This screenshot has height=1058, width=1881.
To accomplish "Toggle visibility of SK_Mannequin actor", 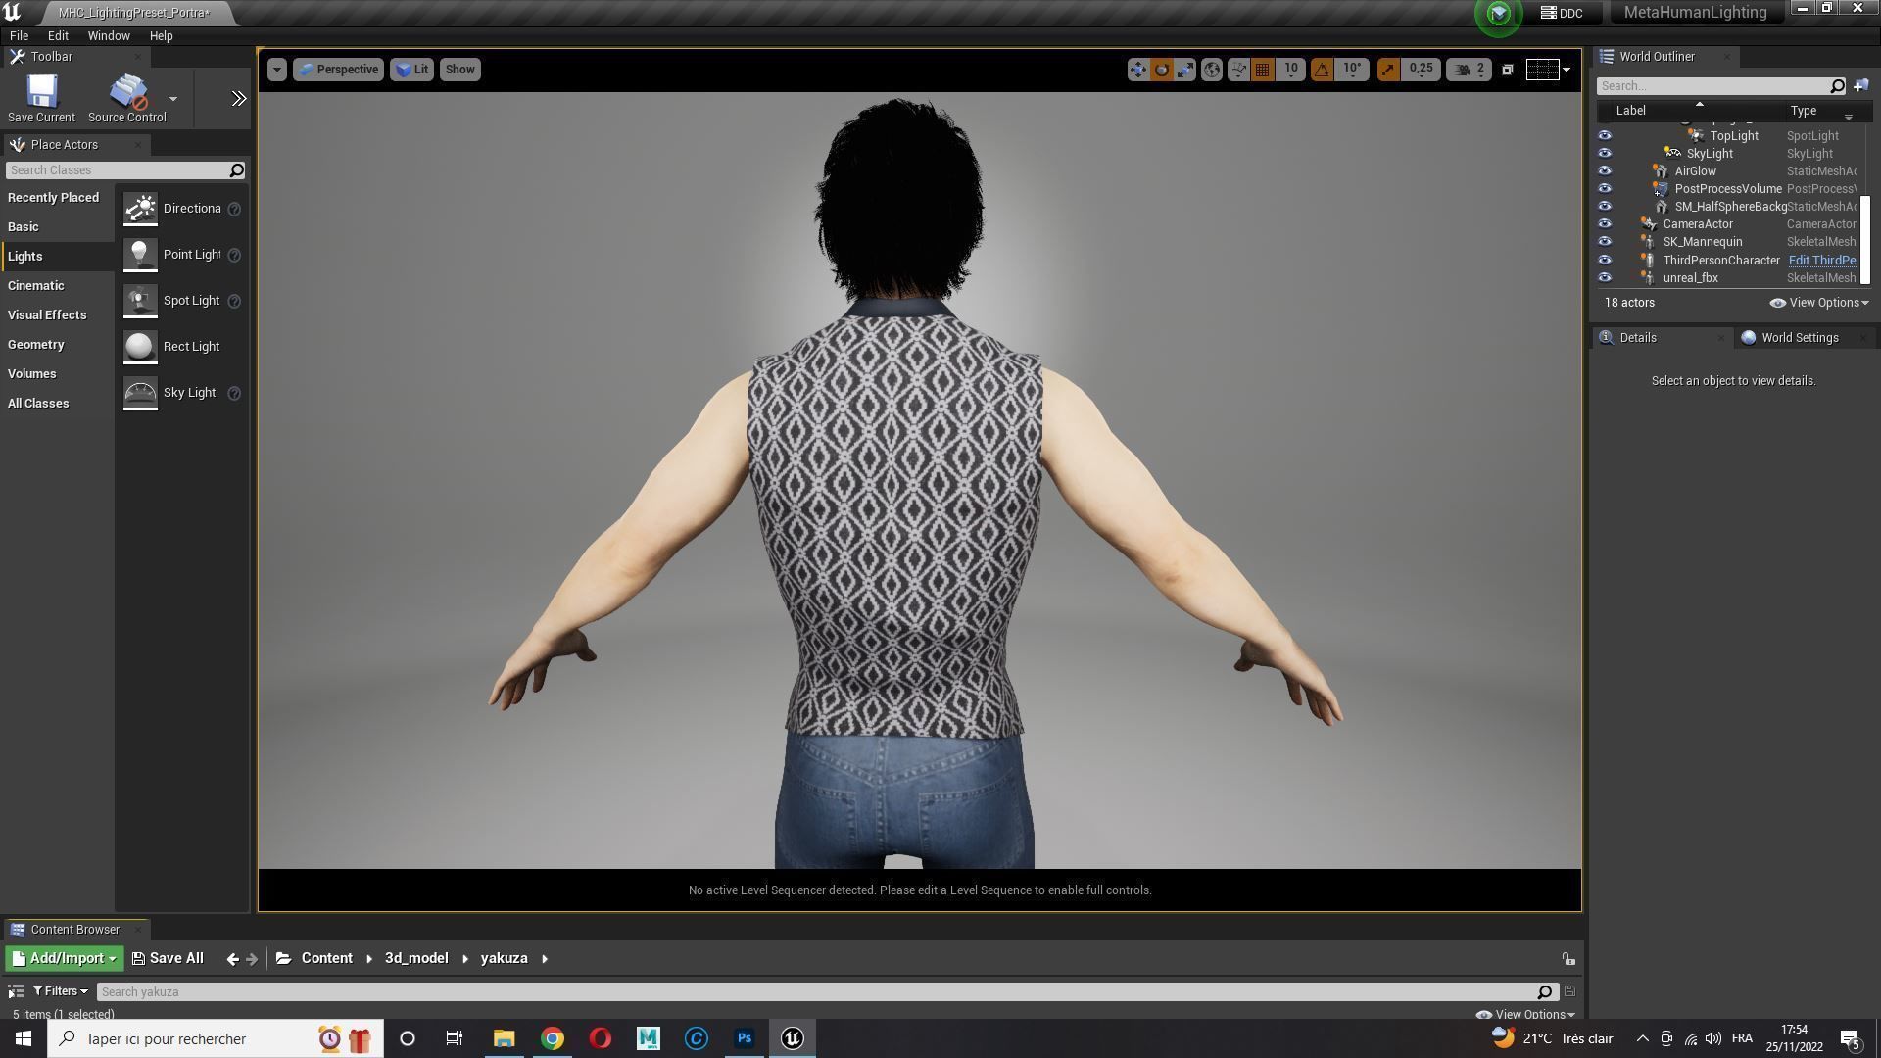I will [1605, 242].
